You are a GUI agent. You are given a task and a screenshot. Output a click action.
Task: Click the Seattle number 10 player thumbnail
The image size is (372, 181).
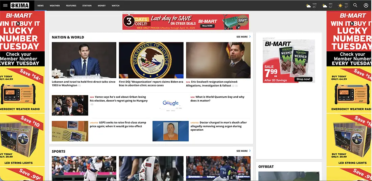tap(218, 168)
